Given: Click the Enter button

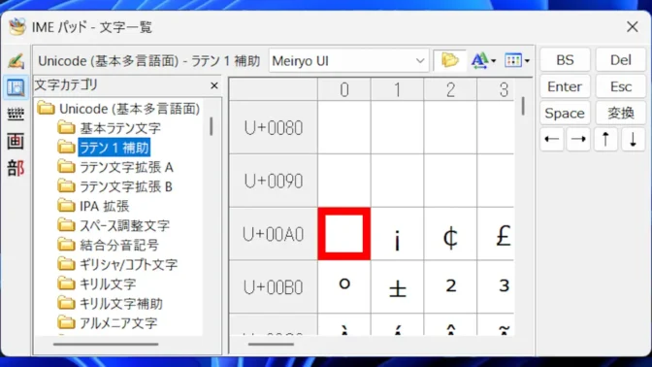Looking at the screenshot, I should (x=565, y=87).
